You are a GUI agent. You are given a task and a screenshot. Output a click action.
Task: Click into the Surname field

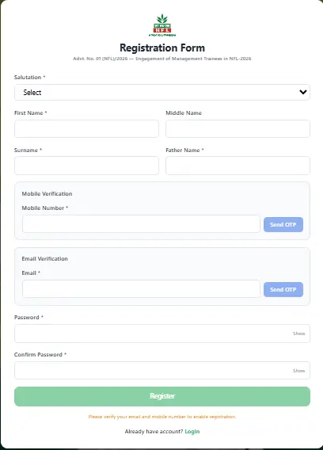(x=86, y=166)
